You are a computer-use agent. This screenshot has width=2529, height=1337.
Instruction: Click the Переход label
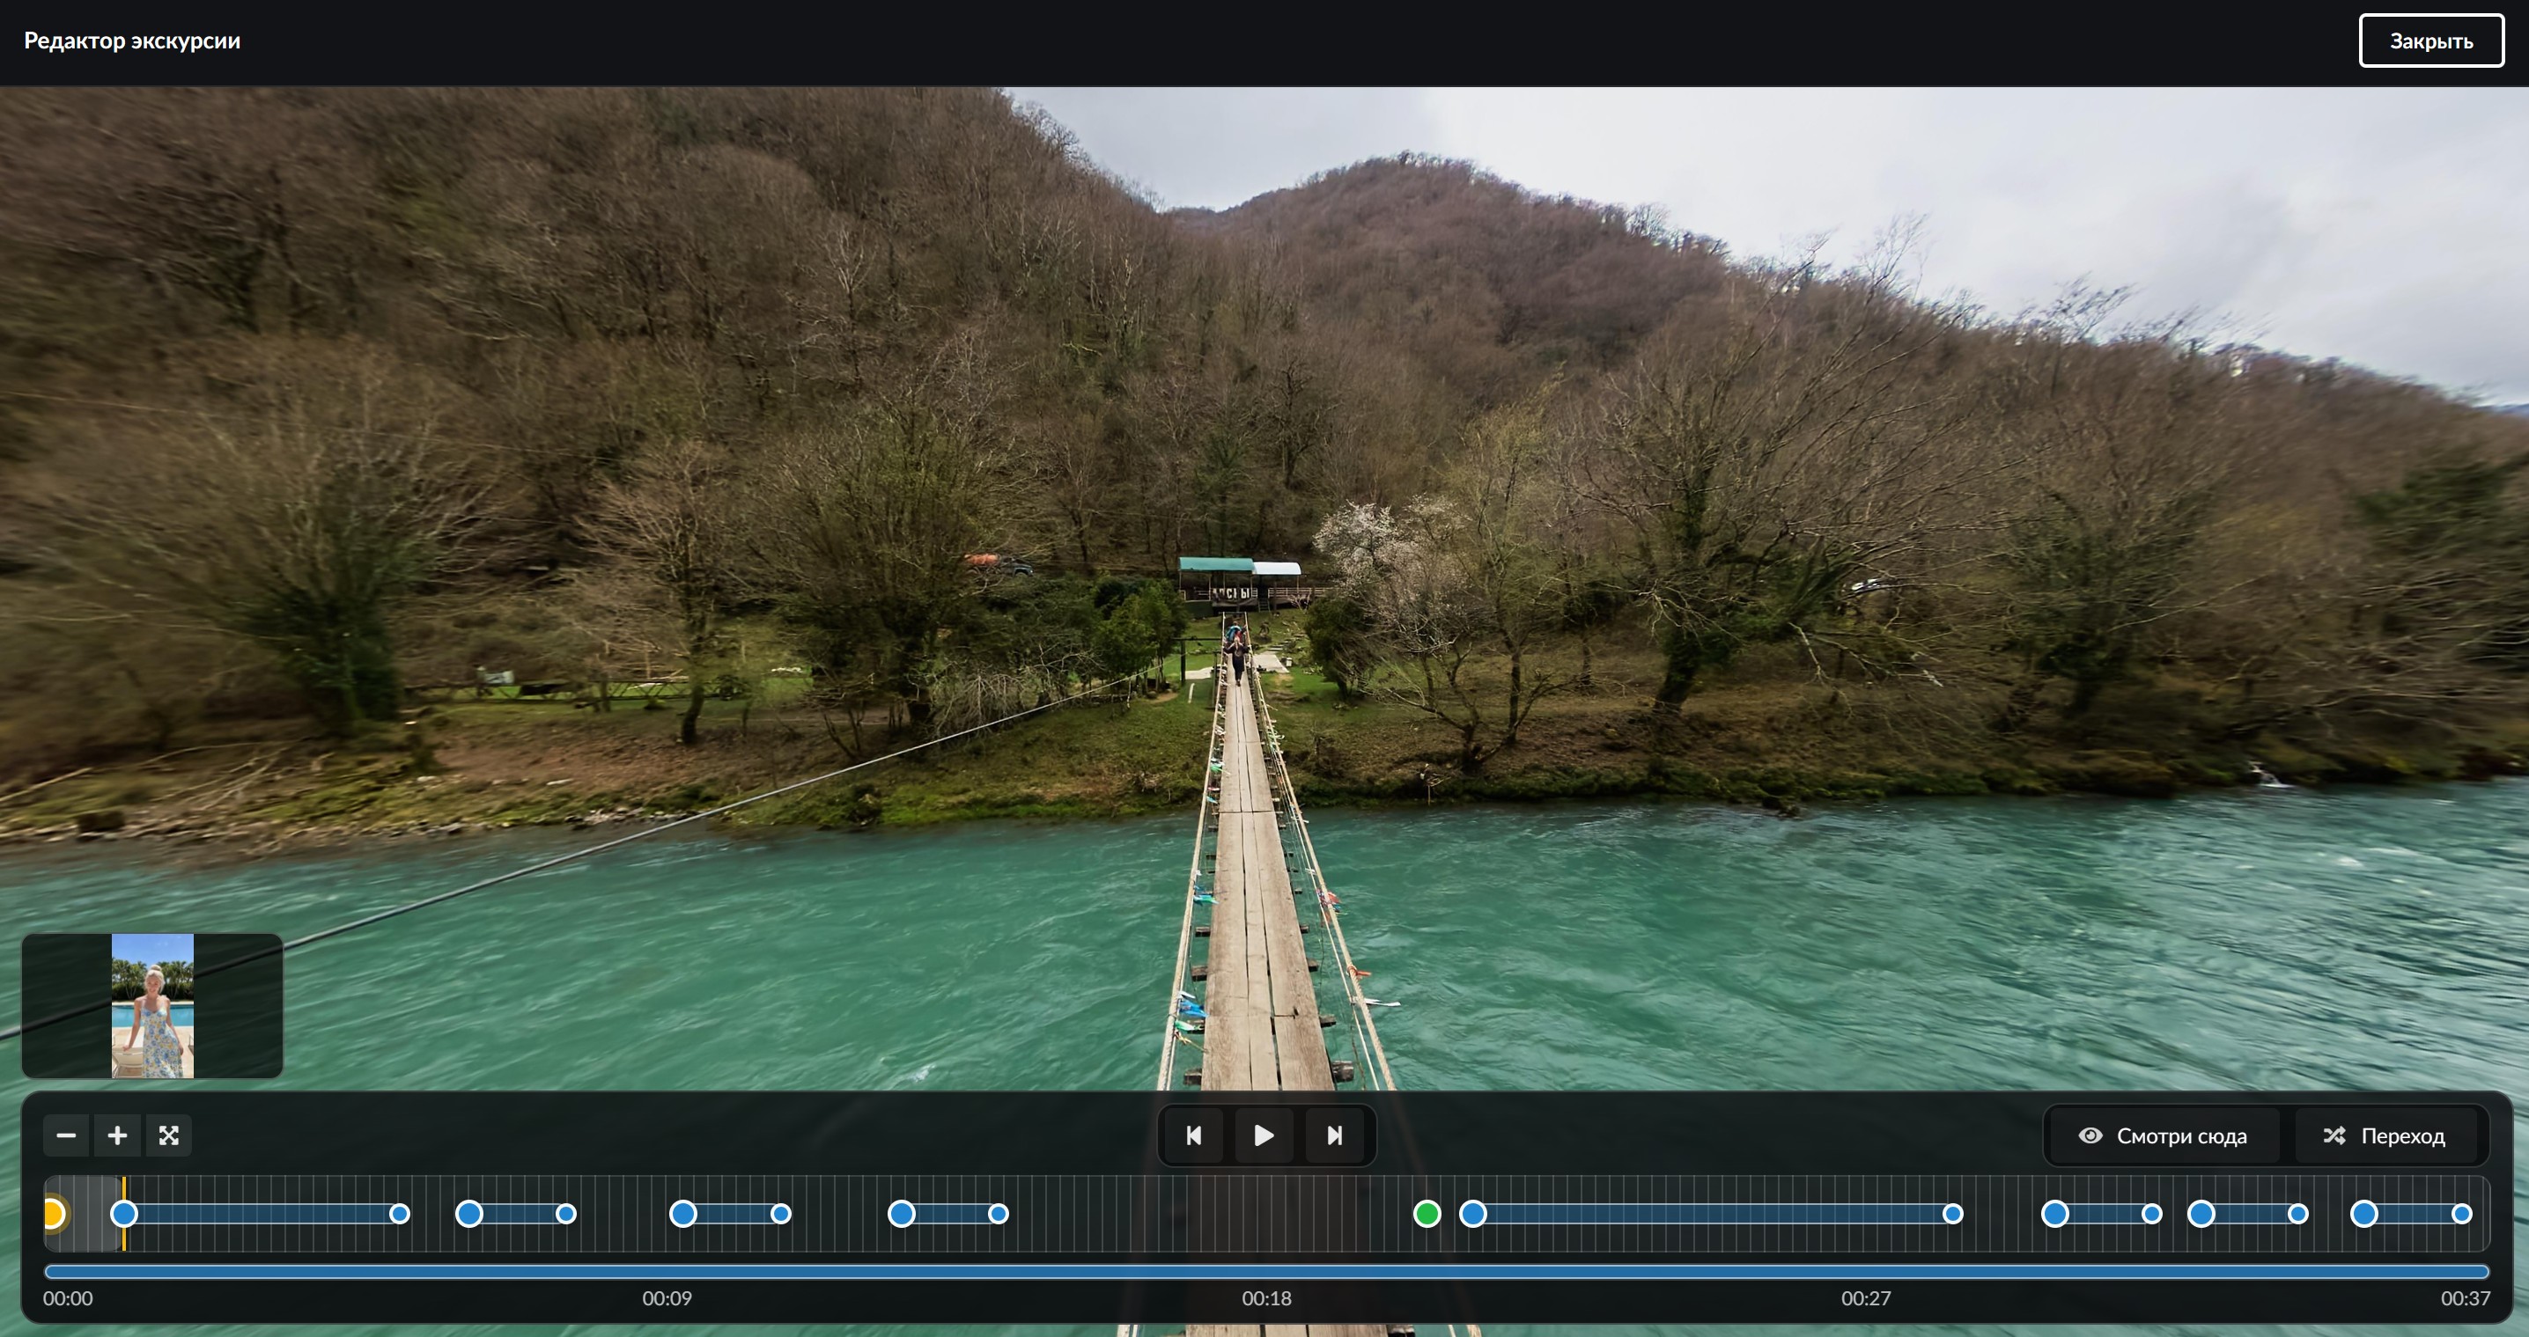[2402, 1135]
